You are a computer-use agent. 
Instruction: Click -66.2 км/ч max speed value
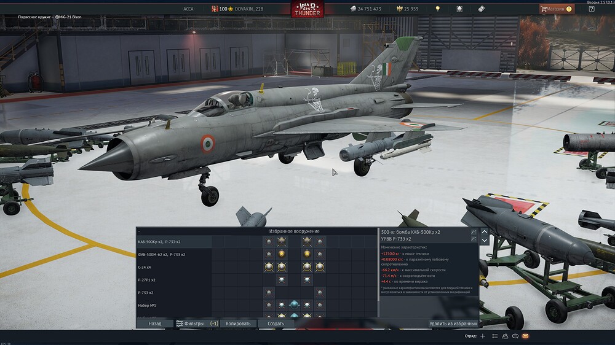tap(390, 270)
